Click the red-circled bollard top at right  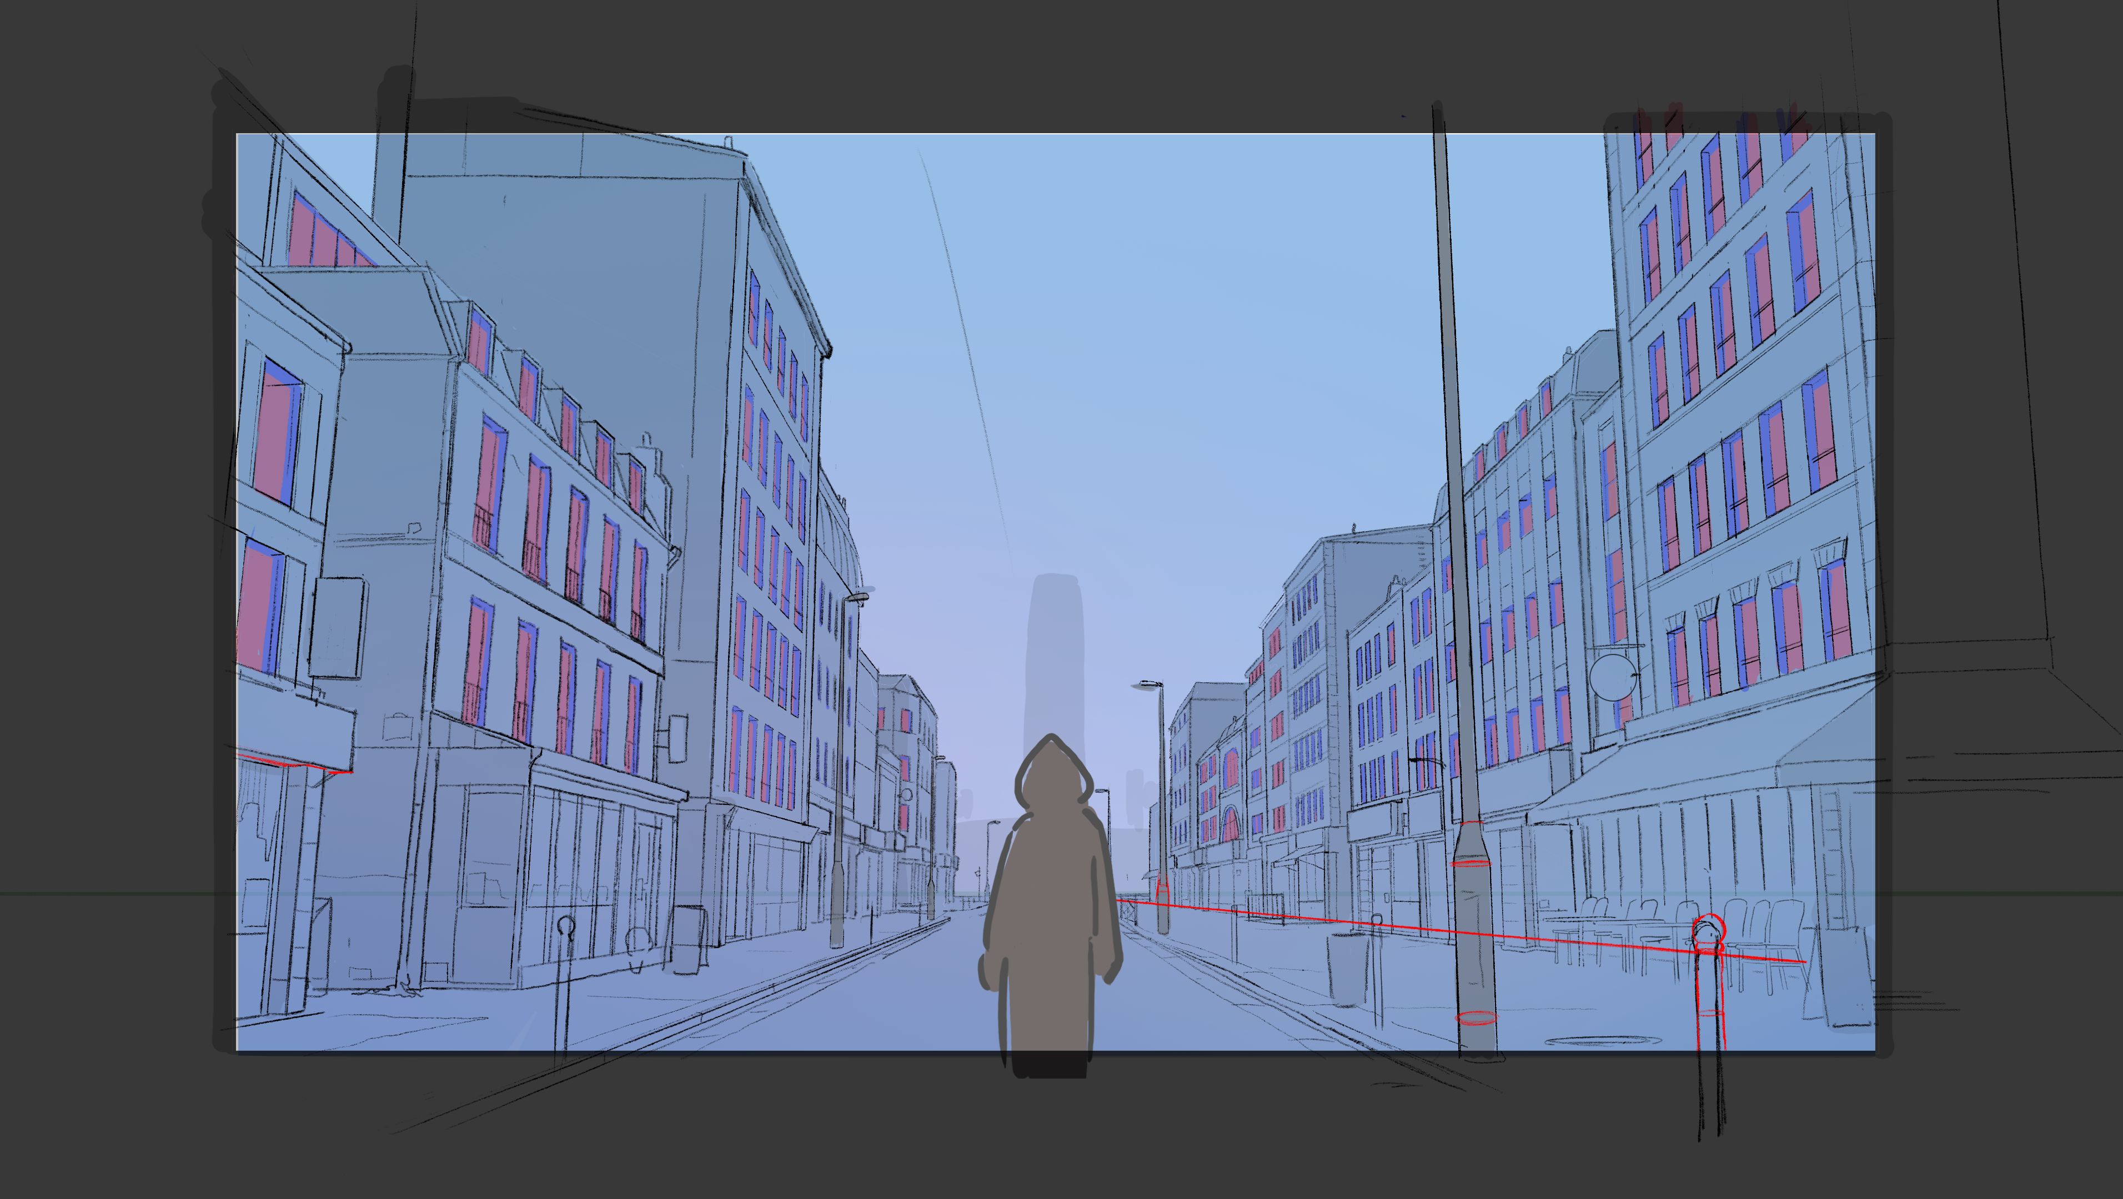(1709, 929)
